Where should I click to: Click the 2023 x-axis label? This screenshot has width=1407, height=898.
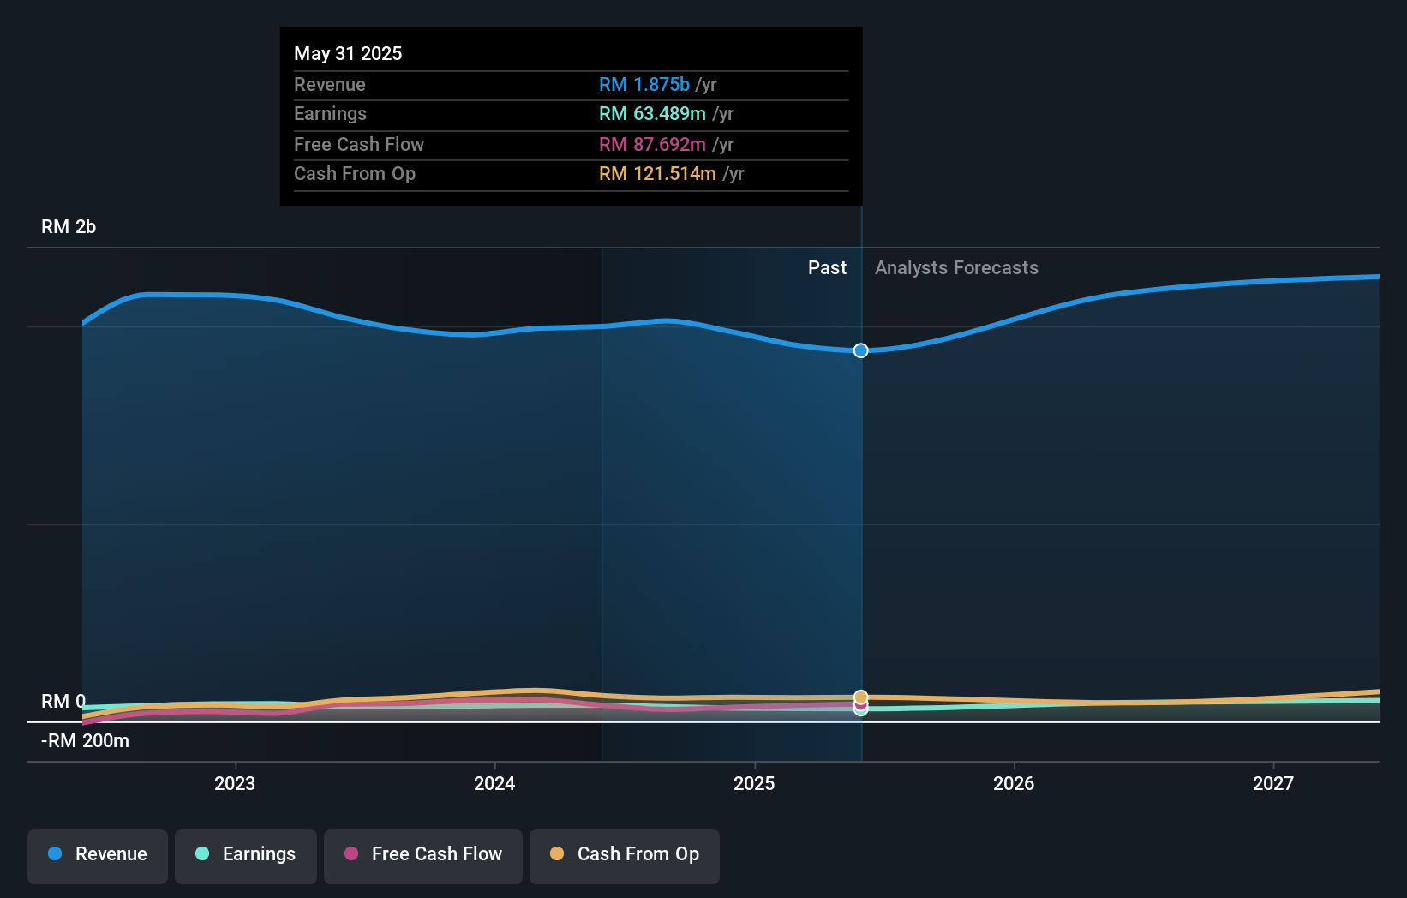(x=235, y=783)
